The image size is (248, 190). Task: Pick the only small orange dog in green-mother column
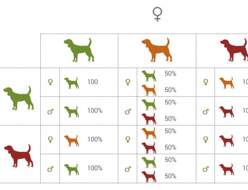pyautogui.click(x=71, y=140)
